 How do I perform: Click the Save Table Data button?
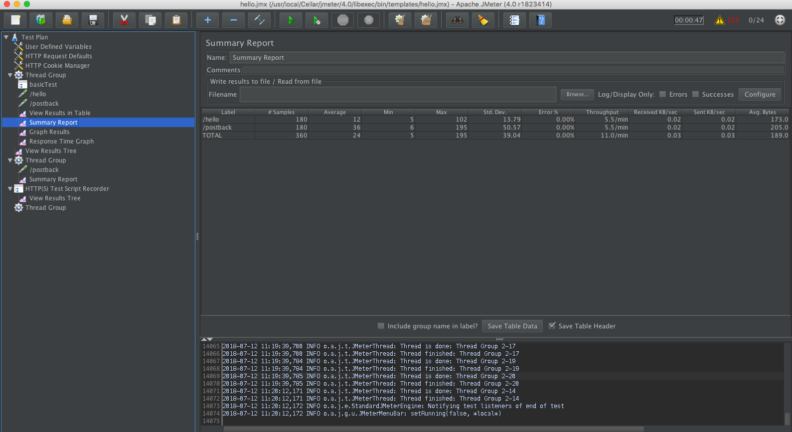512,326
